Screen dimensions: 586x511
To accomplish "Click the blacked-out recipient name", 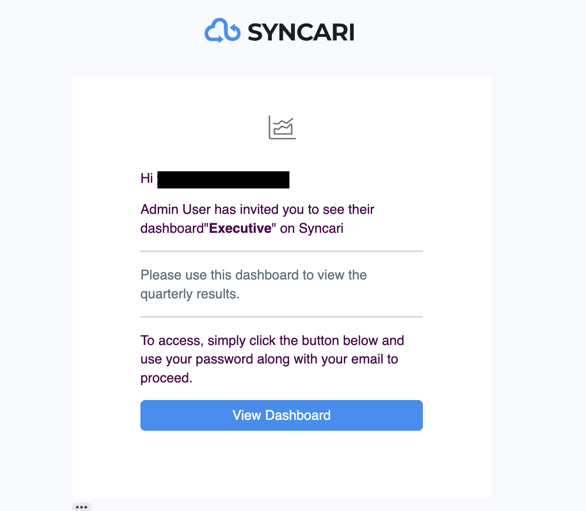I will pyautogui.click(x=223, y=179).
